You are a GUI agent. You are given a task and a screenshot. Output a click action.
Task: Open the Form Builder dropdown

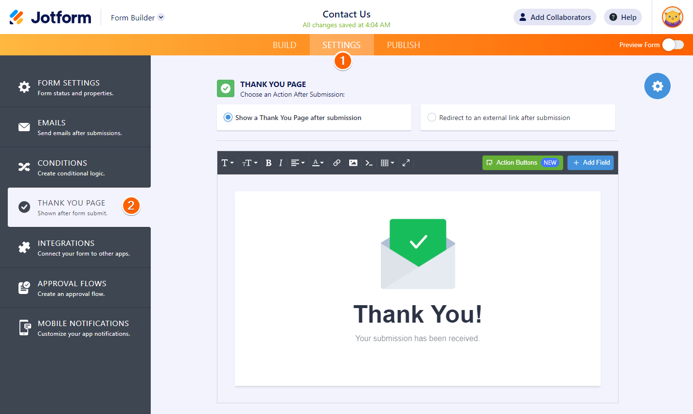pyautogui.click(x=137, y=17)
